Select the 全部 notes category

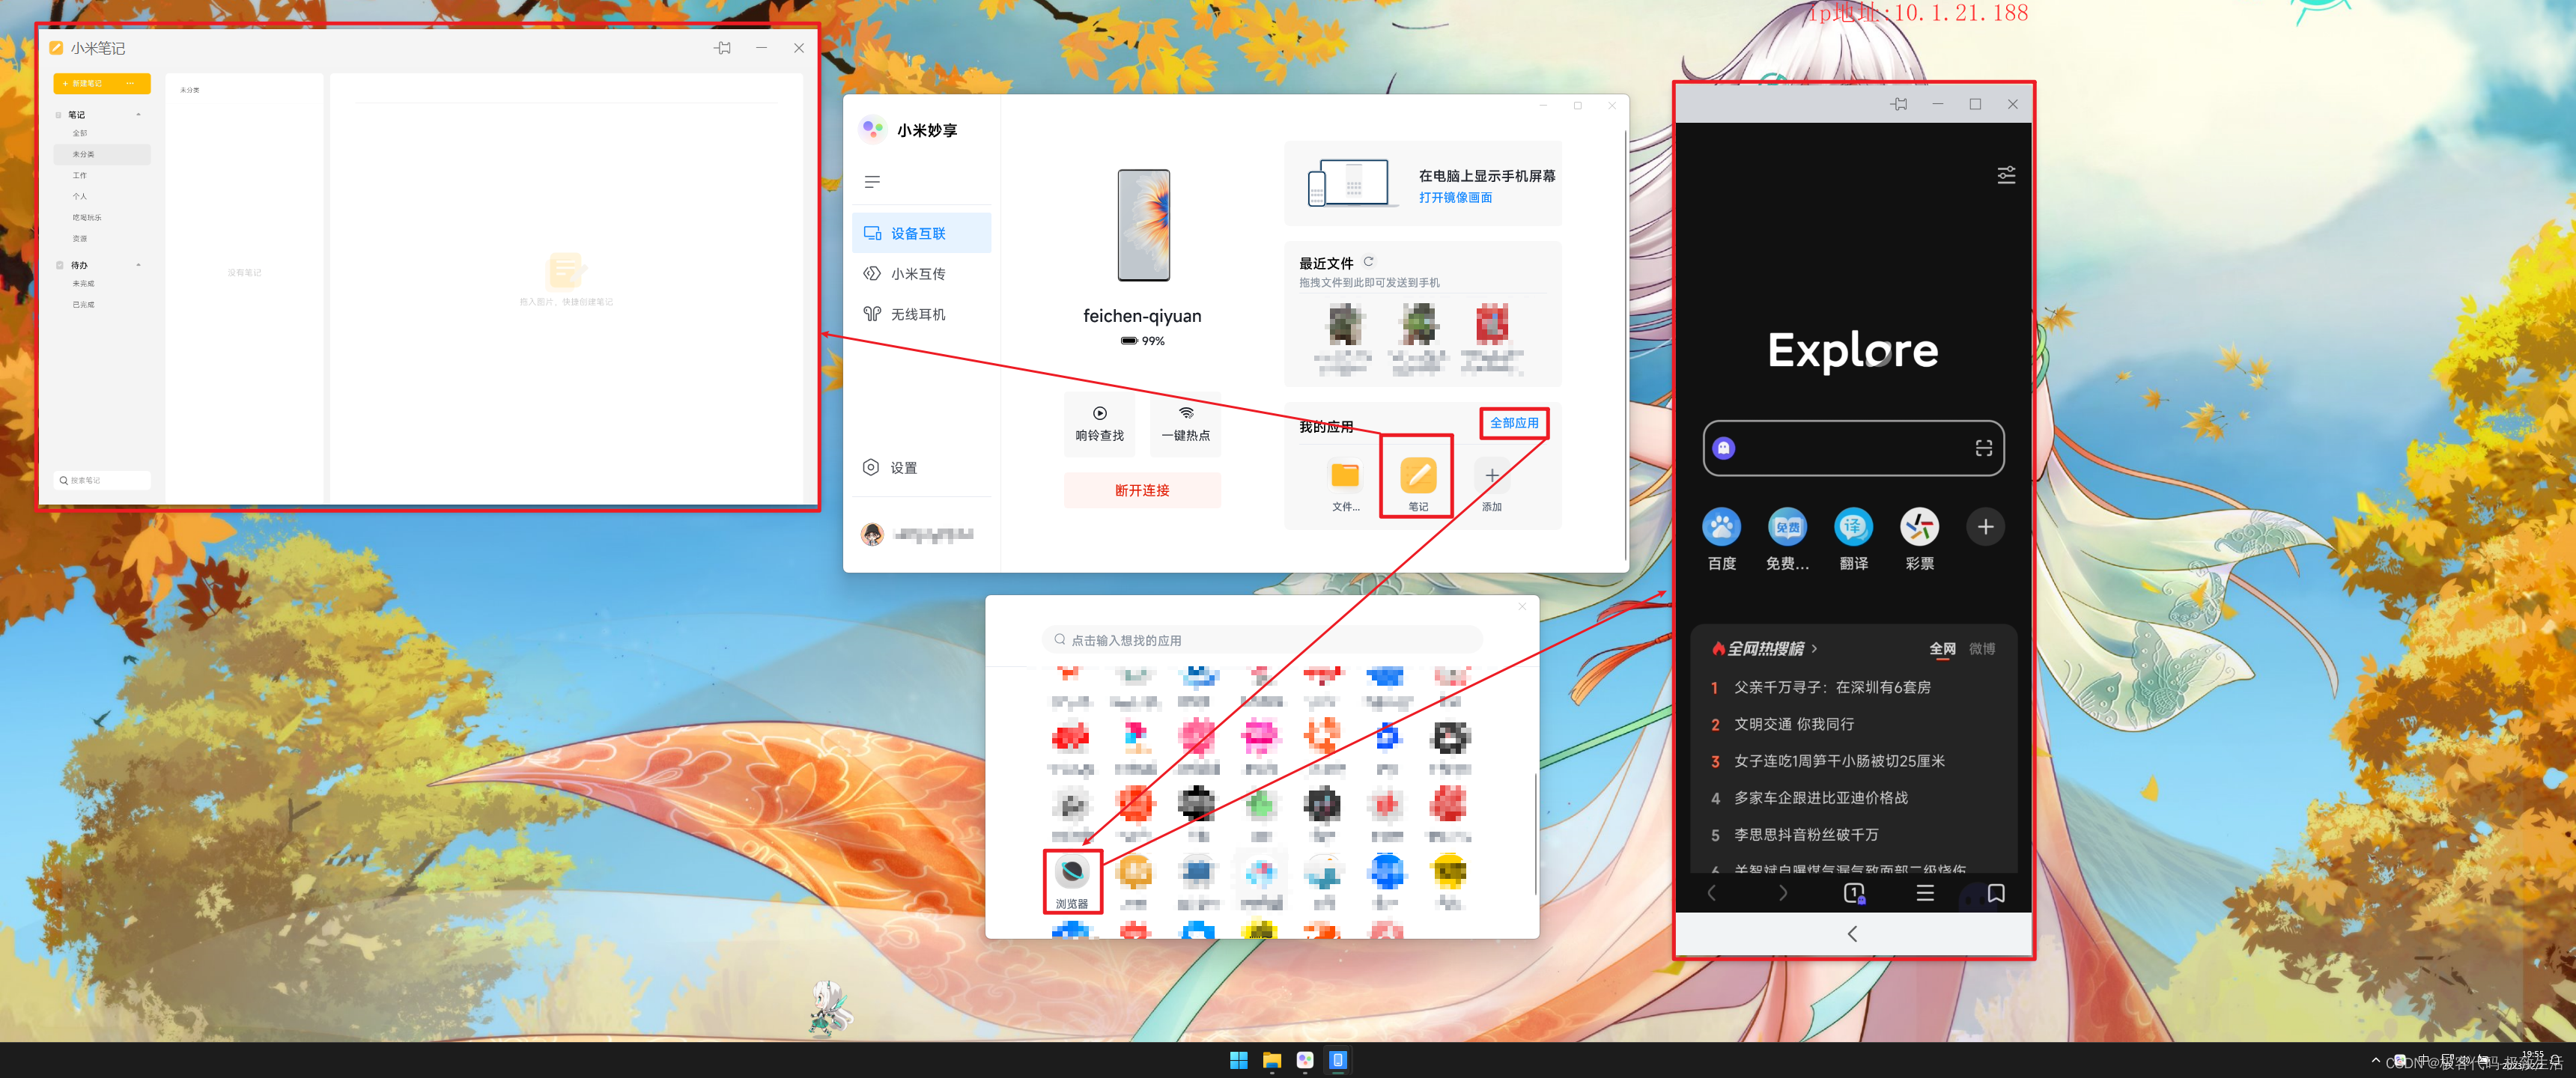pyautogui.click(x=80, y=133)
